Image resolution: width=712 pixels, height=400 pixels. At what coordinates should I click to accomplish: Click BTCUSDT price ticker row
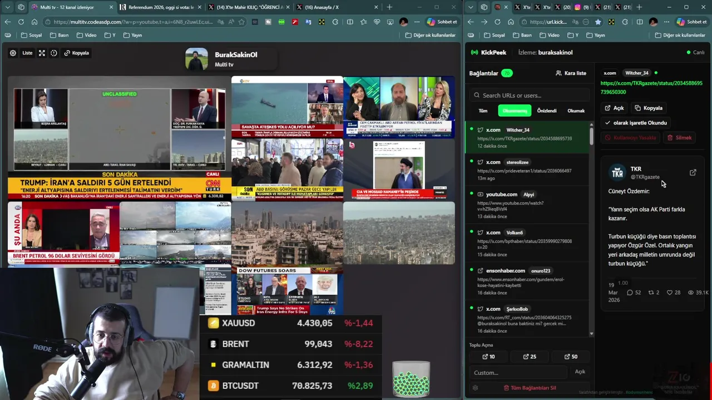coord(290,386)
